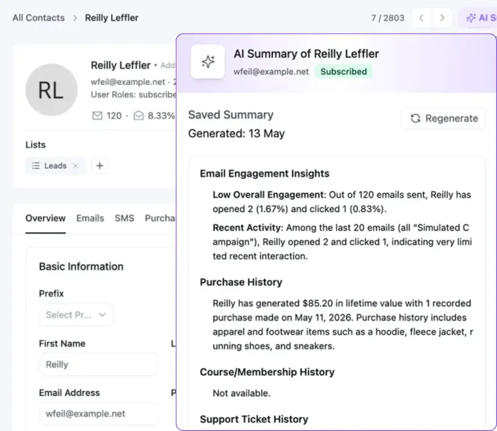Click the Email Address input field
Image resolution: width=497 pixels, height=431 pixels.
click(x=98, y=414)
